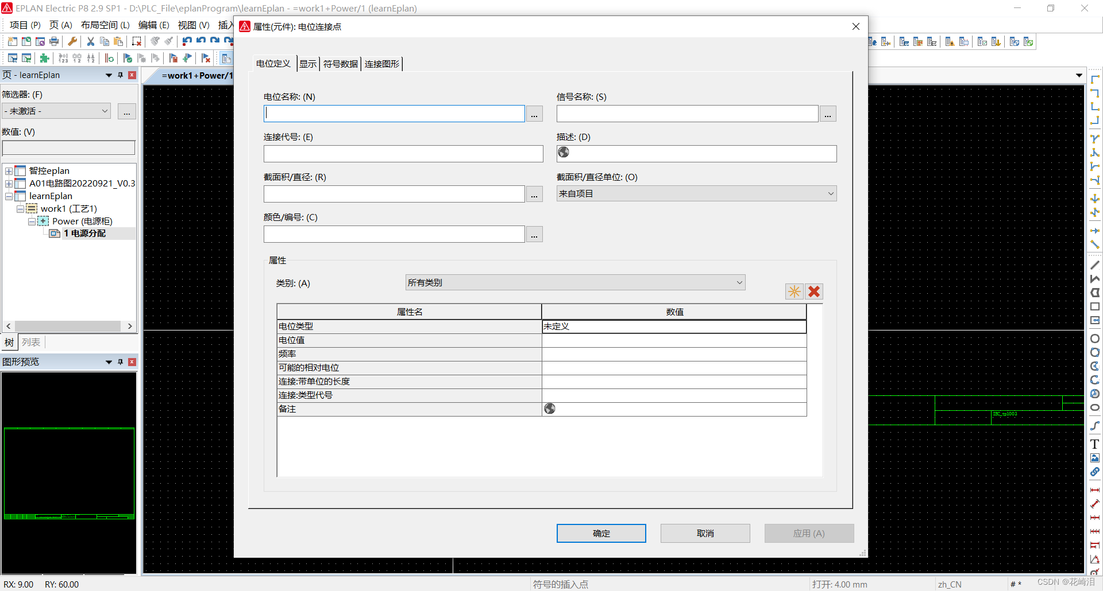
Task: Select the polyline drawing tool
Action: click(1095, 279)
